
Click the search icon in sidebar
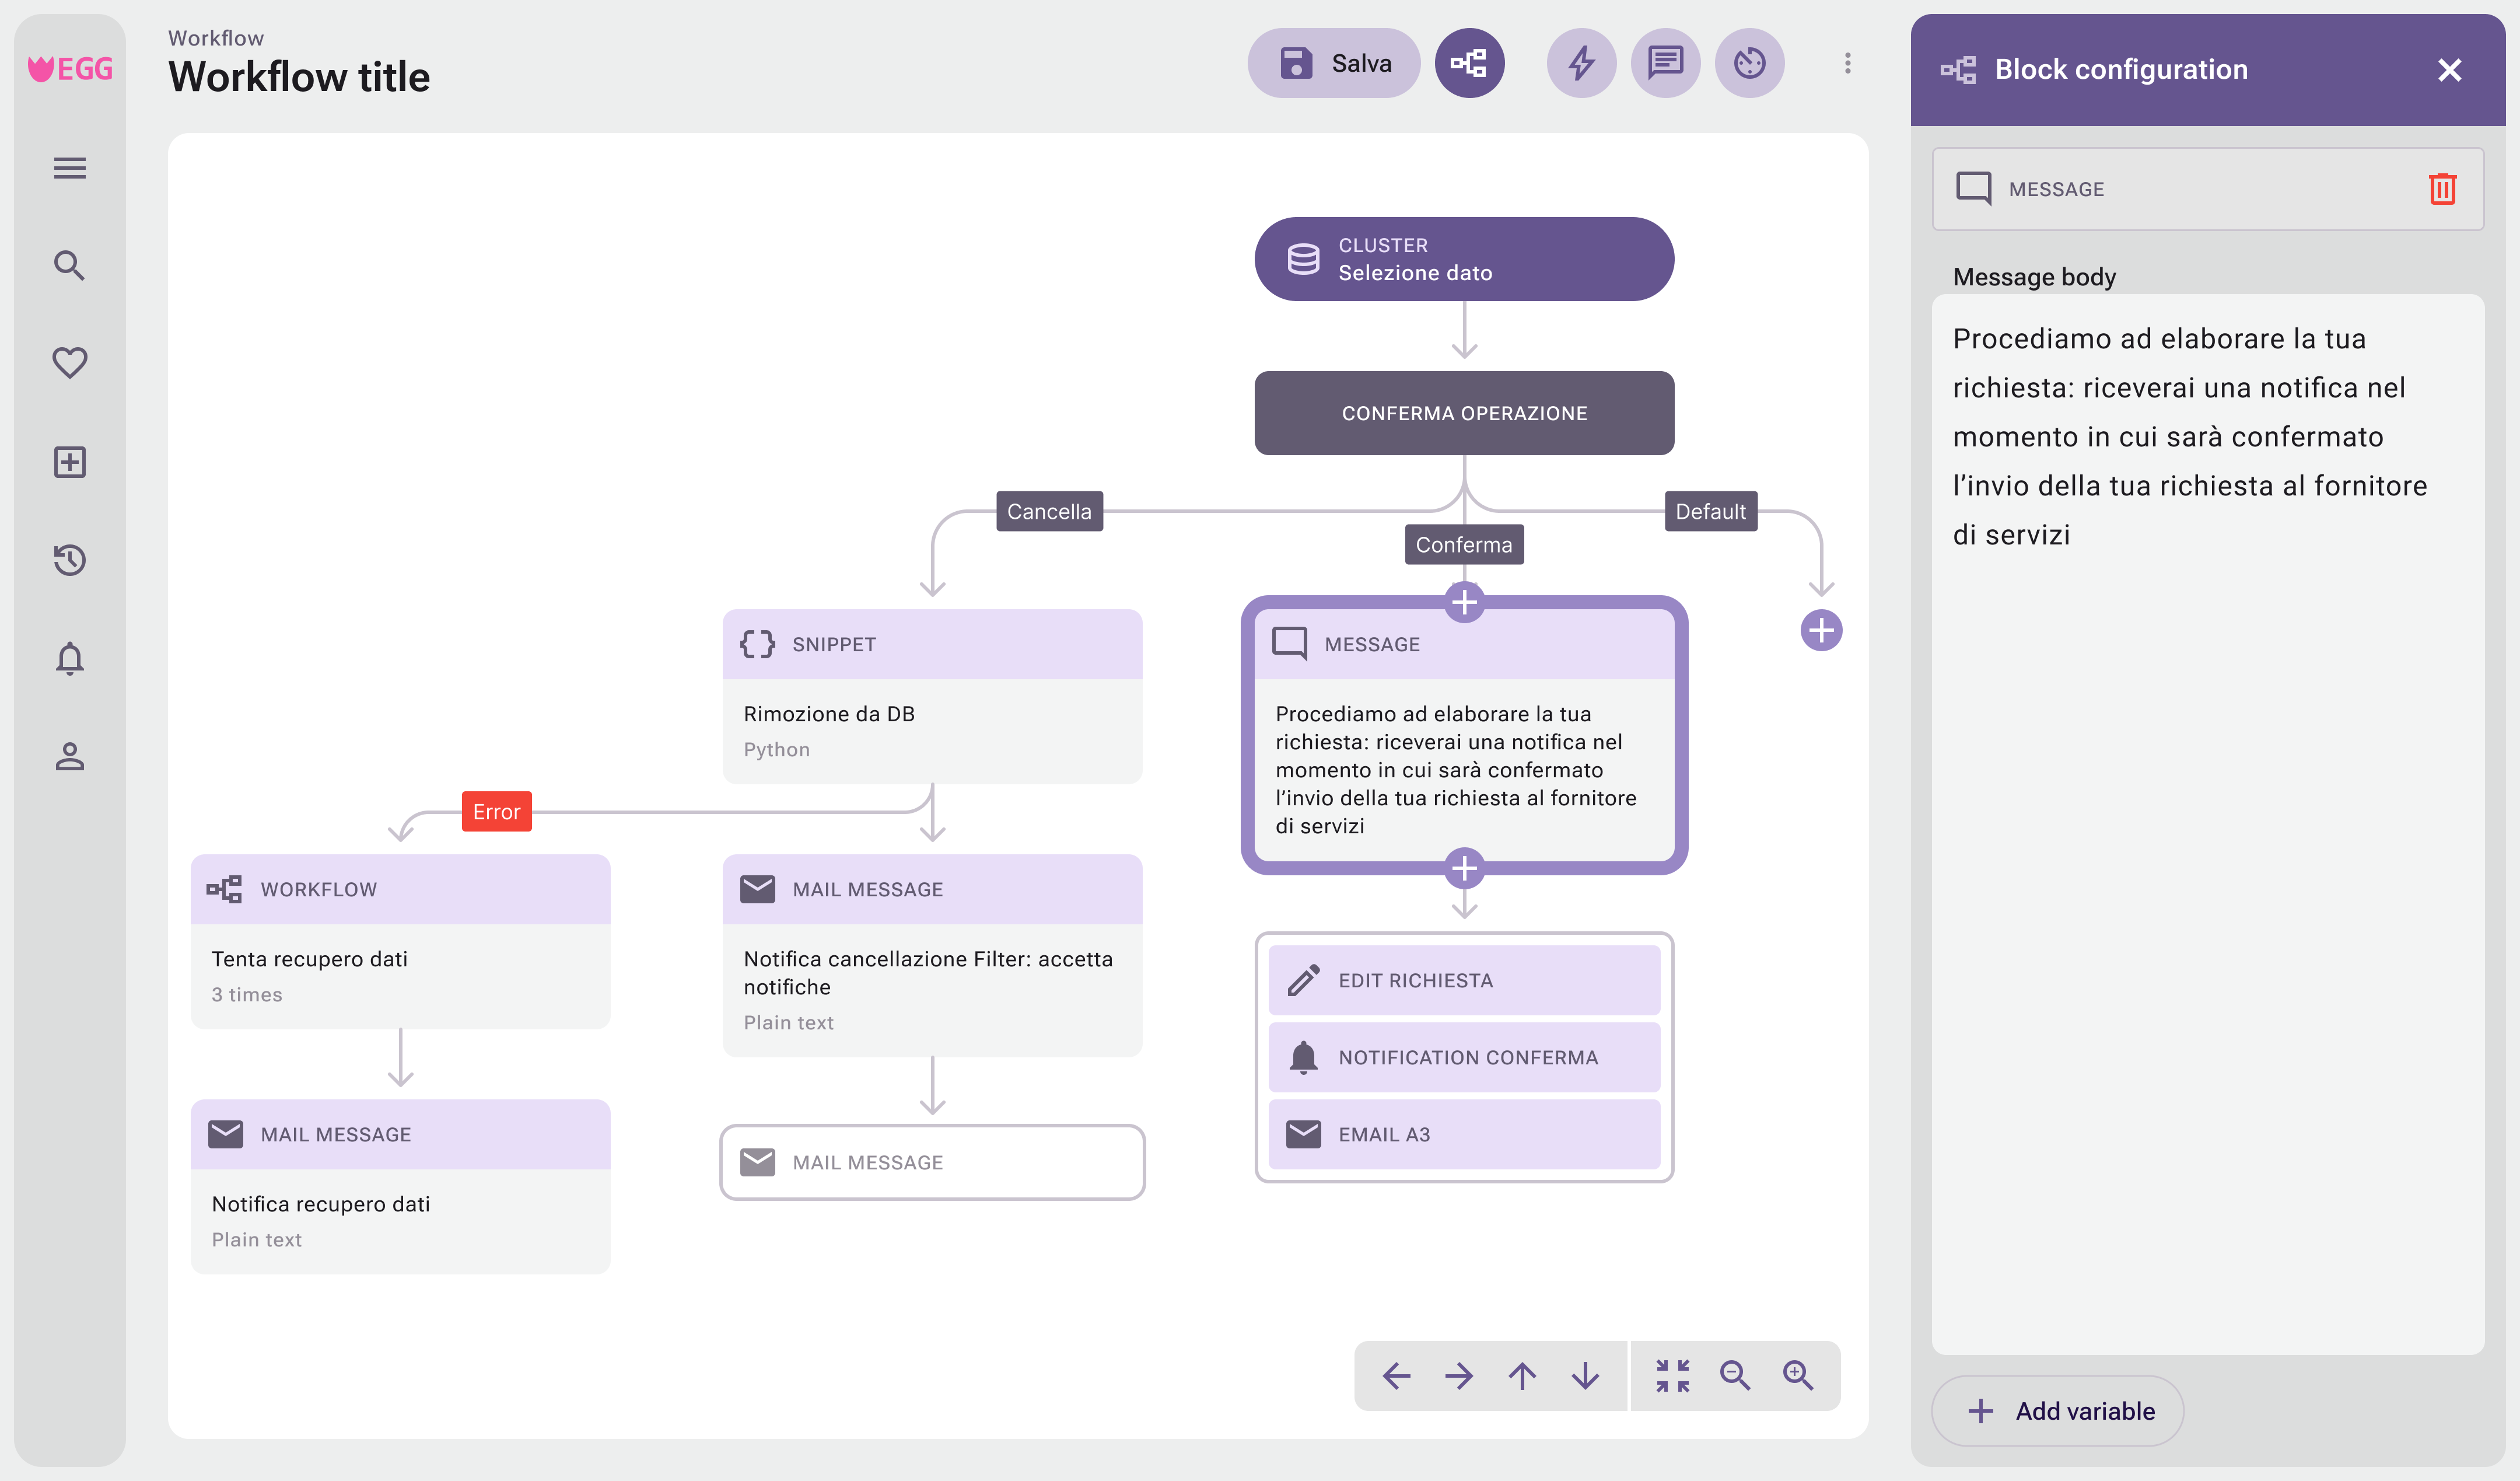tap(70, 265)
